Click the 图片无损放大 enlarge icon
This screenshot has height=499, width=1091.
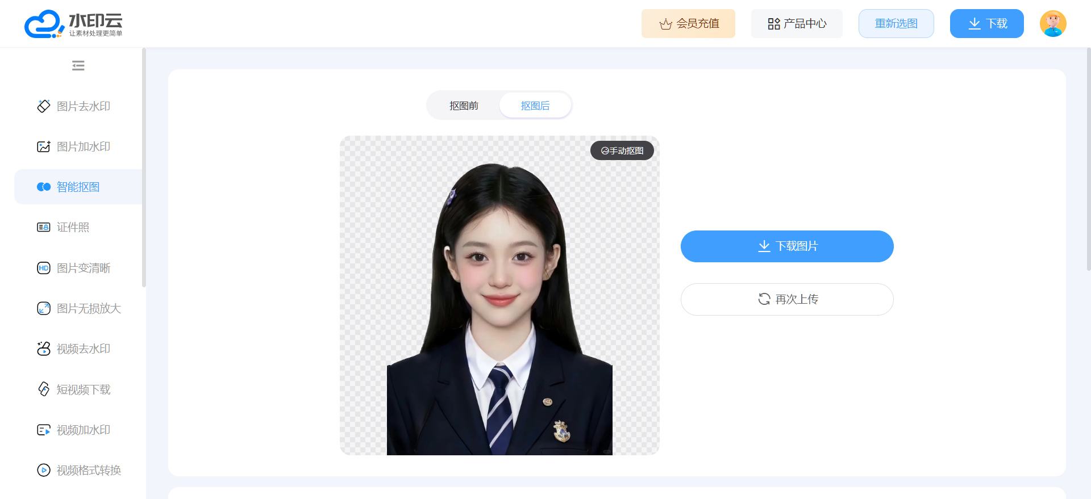tap(44, 308)
